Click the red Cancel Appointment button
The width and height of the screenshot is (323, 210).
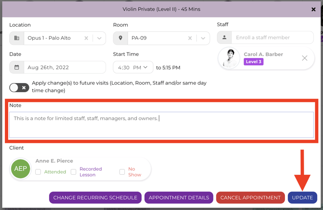click(x=250, y=197)
